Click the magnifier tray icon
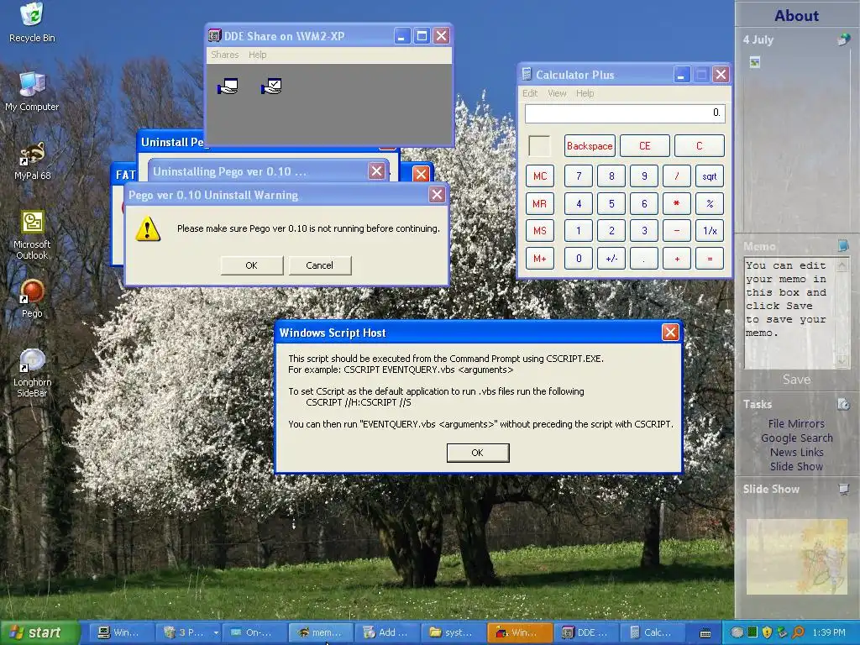This screenshot has width=860, height=645. pyautogui.click(x=798, y=632)
